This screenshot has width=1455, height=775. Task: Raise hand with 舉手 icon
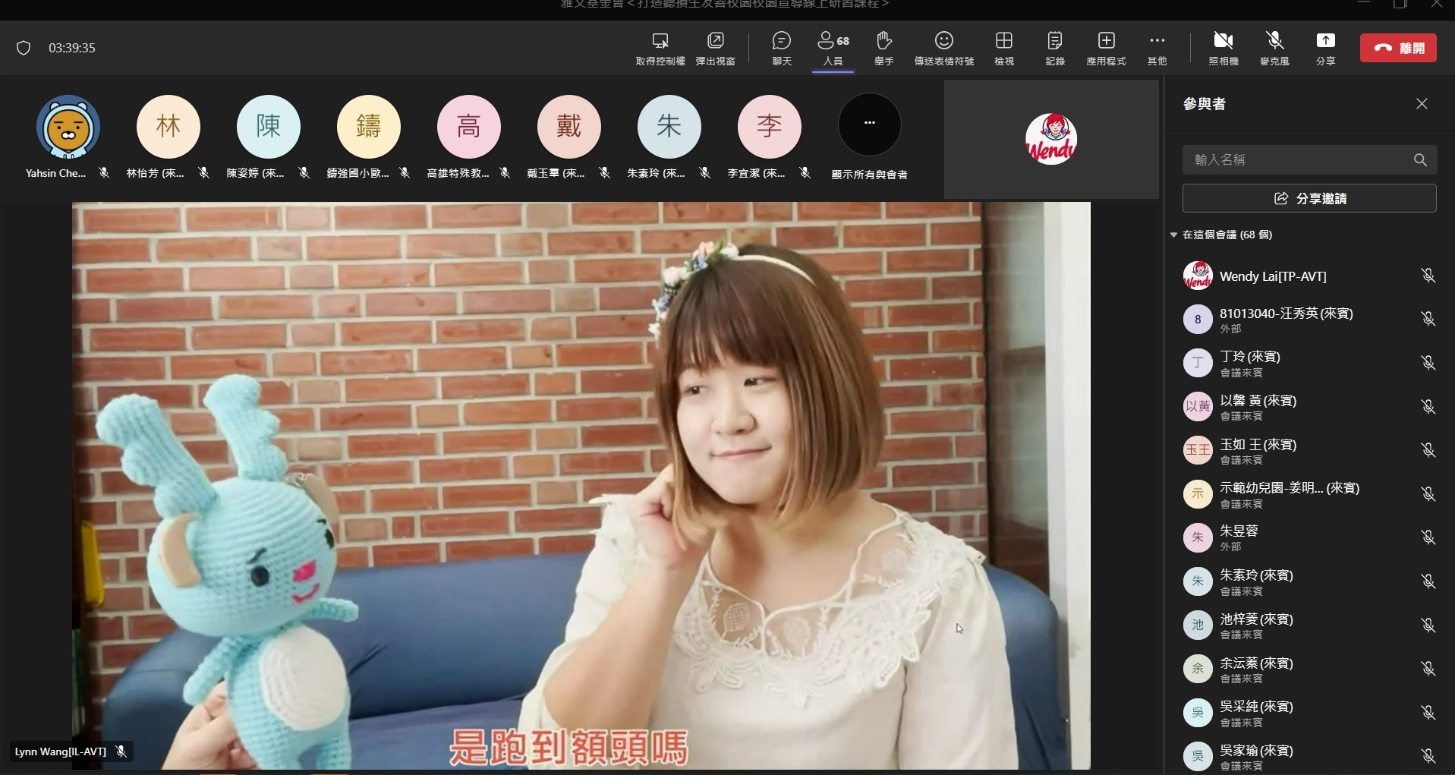pos(883,48)
